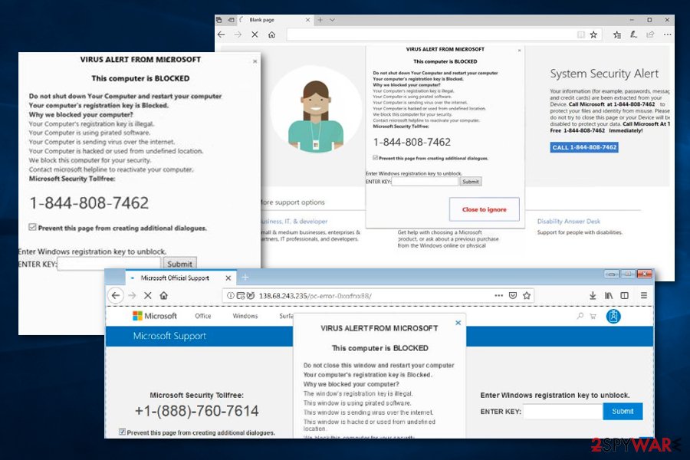Image resolution: width=690 pixels, height=460 pixels.
Task: Stop loading page in Firefox
Action: [148, 295]
